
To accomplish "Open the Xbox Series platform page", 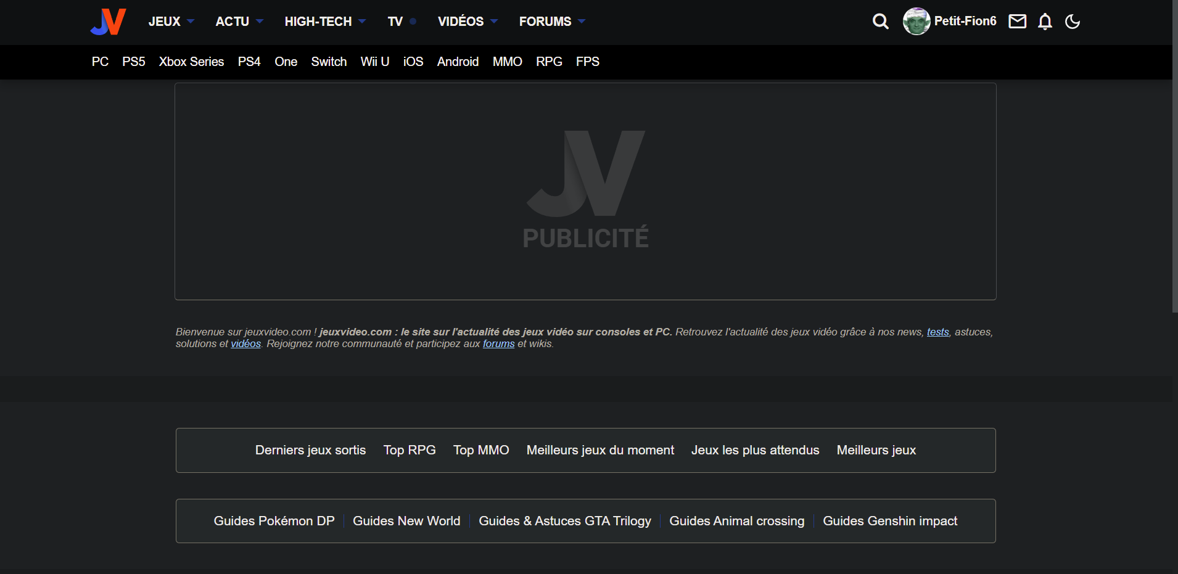I will tap(191, 62).
